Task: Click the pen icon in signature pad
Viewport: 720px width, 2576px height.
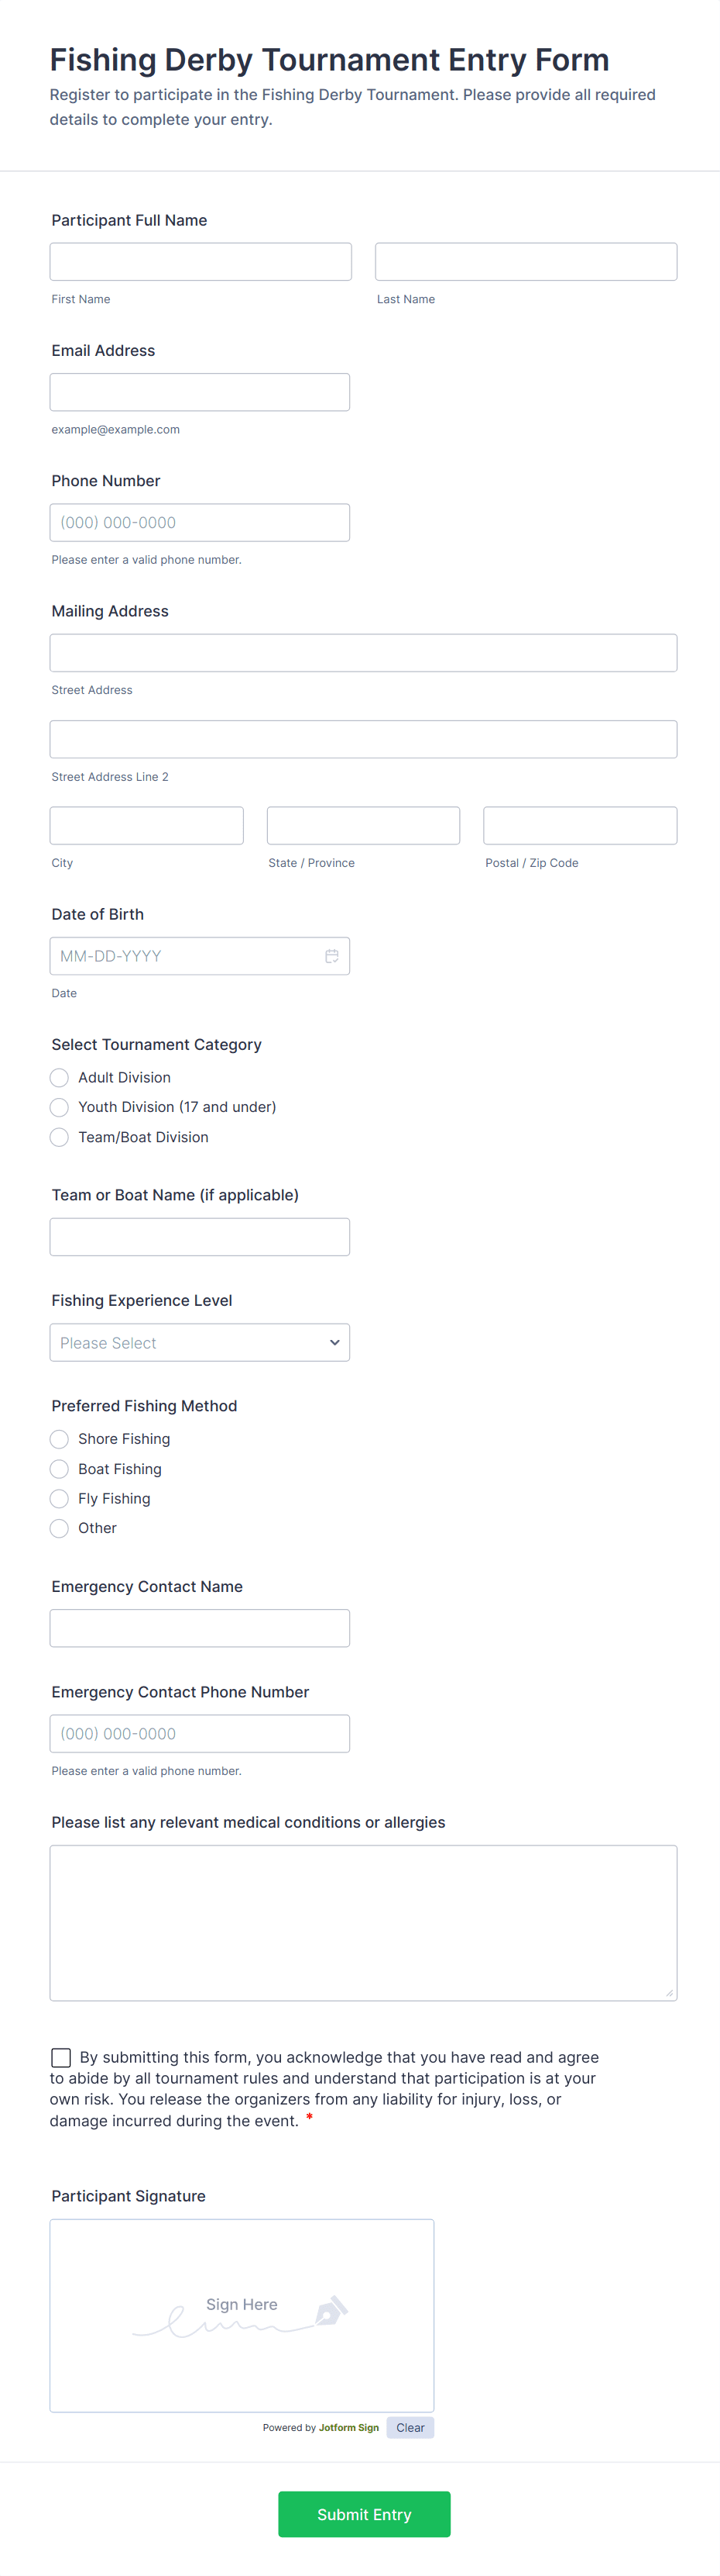Action: (331, 2310)
